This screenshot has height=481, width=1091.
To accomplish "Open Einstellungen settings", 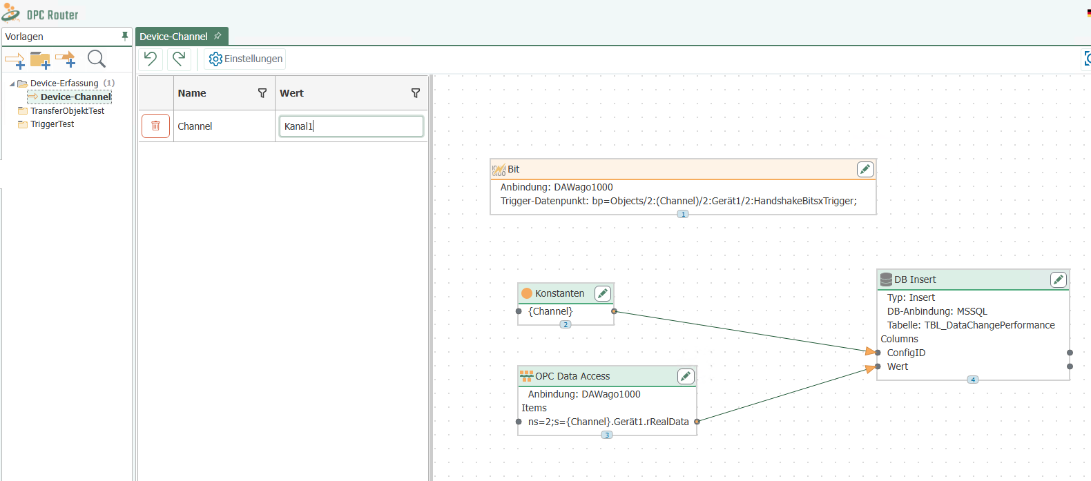I will point(246,59).
